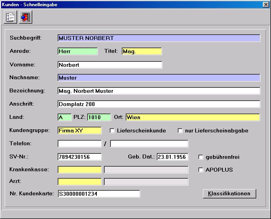Click the Kundengruppe label text
The image size is (271, 219).
[x=30, y=130]
